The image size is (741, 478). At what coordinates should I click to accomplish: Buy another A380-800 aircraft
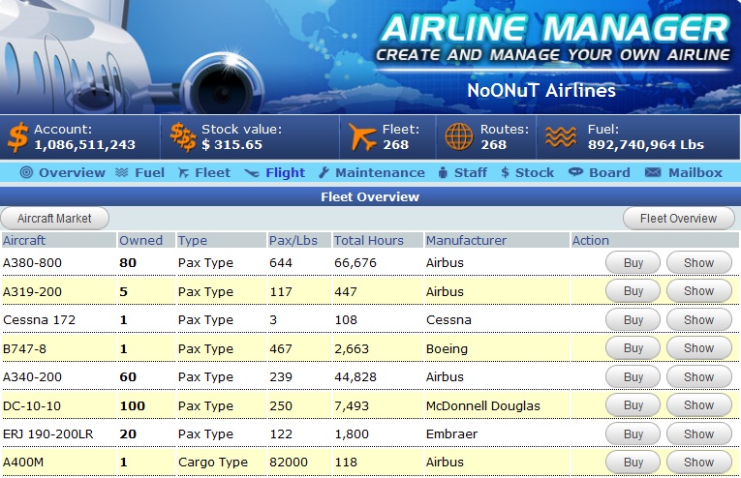pos(633,263)
